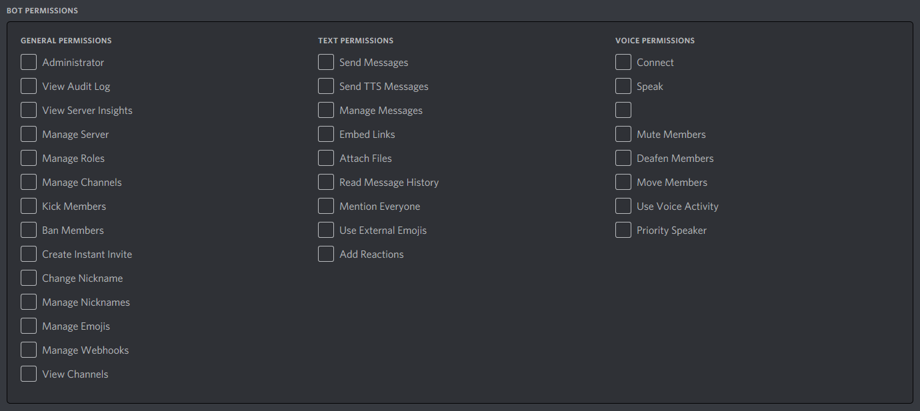The width and height of the screenshot is (920, 411).
Task: Enable the Administrator permission
Action: pos(29,61)
